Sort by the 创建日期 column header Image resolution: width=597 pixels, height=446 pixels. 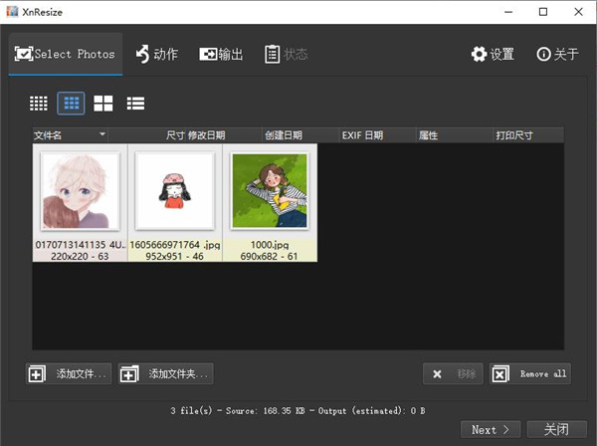click(x=284, y=134)
